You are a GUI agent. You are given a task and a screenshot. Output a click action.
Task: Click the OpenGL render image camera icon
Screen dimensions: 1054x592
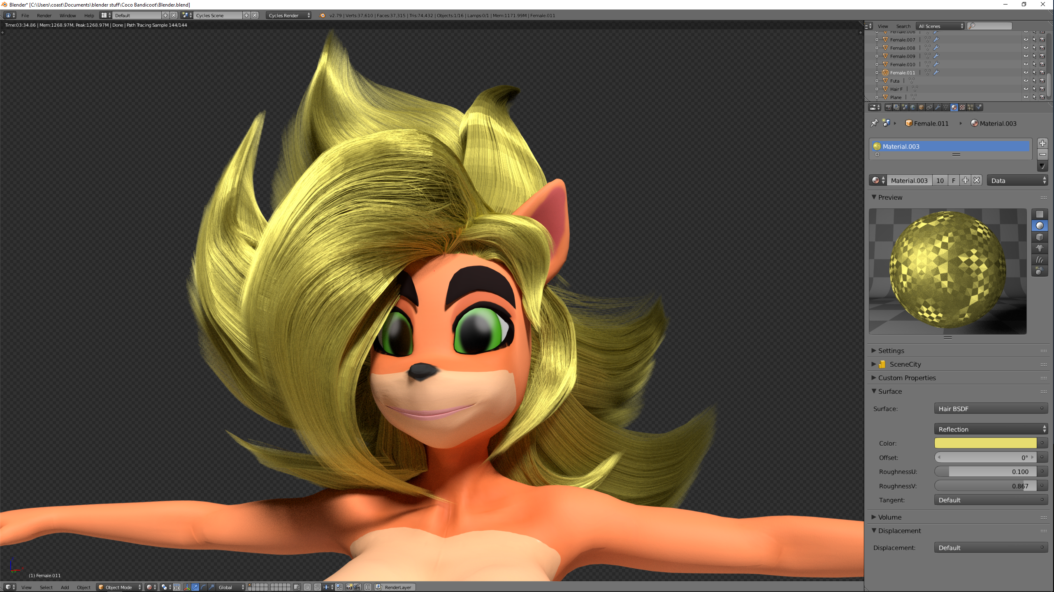coord(349,587)
